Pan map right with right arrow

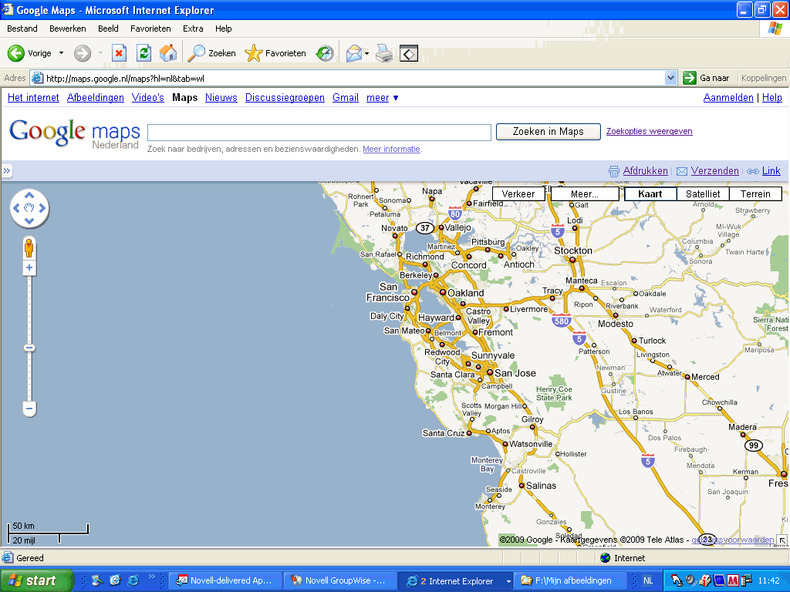pos(42,208)
